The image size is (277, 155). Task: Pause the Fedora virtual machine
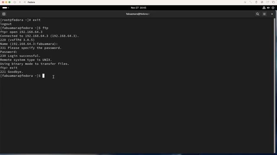click(20, 2)
